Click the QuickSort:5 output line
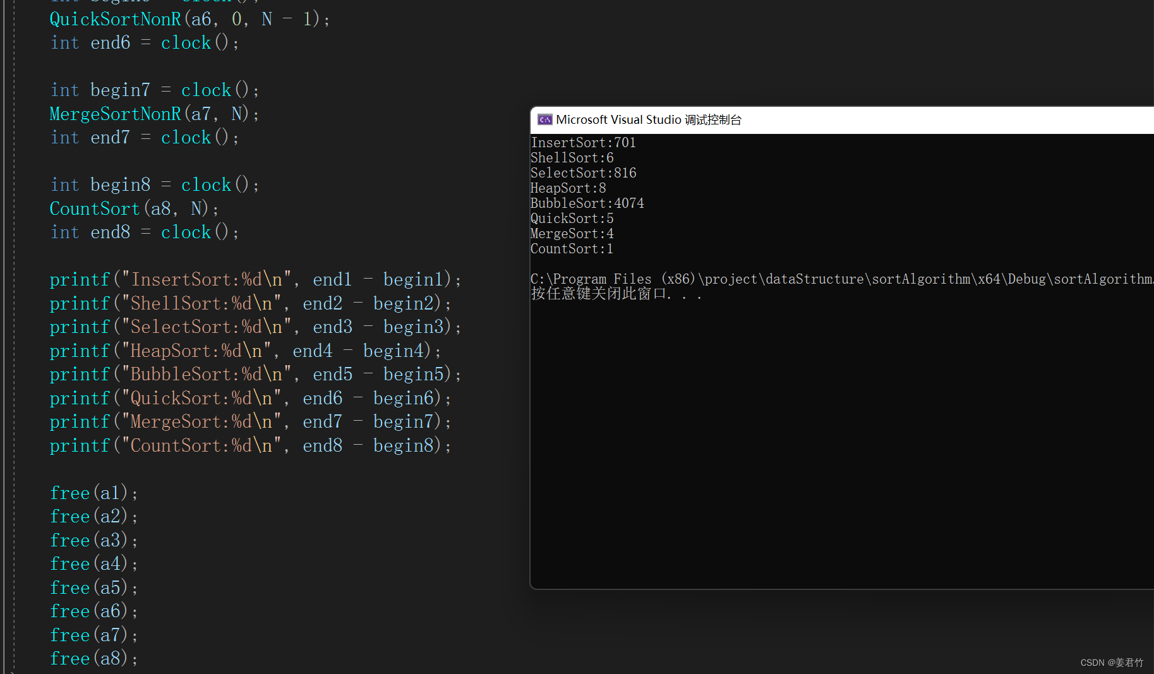The width and height of the screenshot is (1154, 674). pos(572,219)
